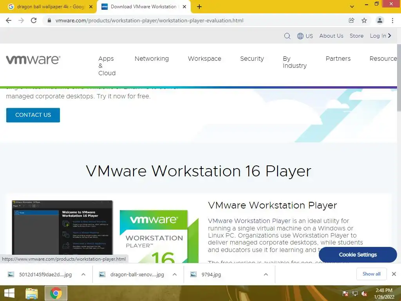Switch to the dragon ball wallpaper tab

48,7
